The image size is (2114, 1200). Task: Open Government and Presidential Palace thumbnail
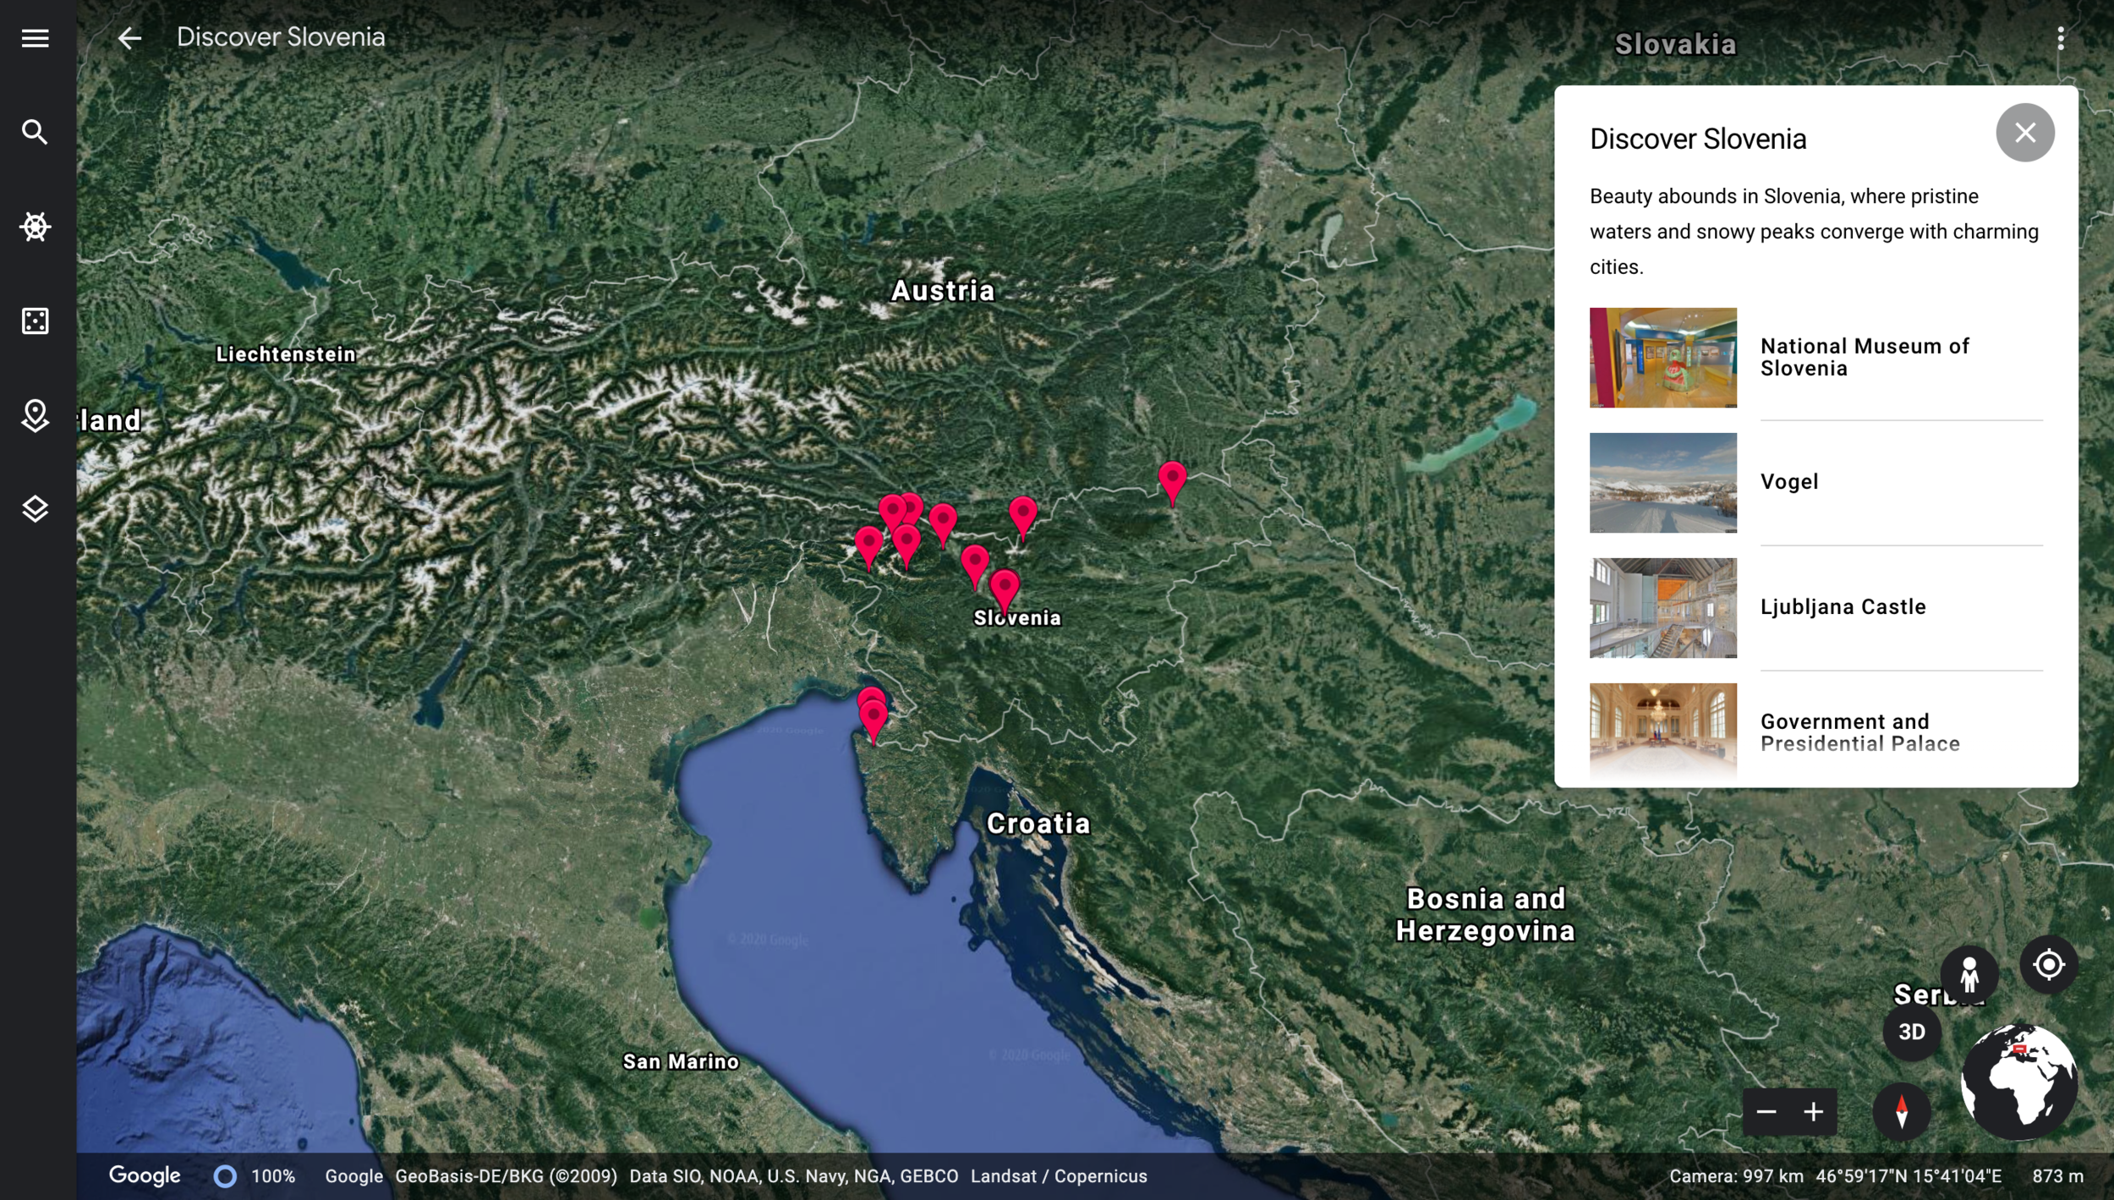coord(1662,732)
